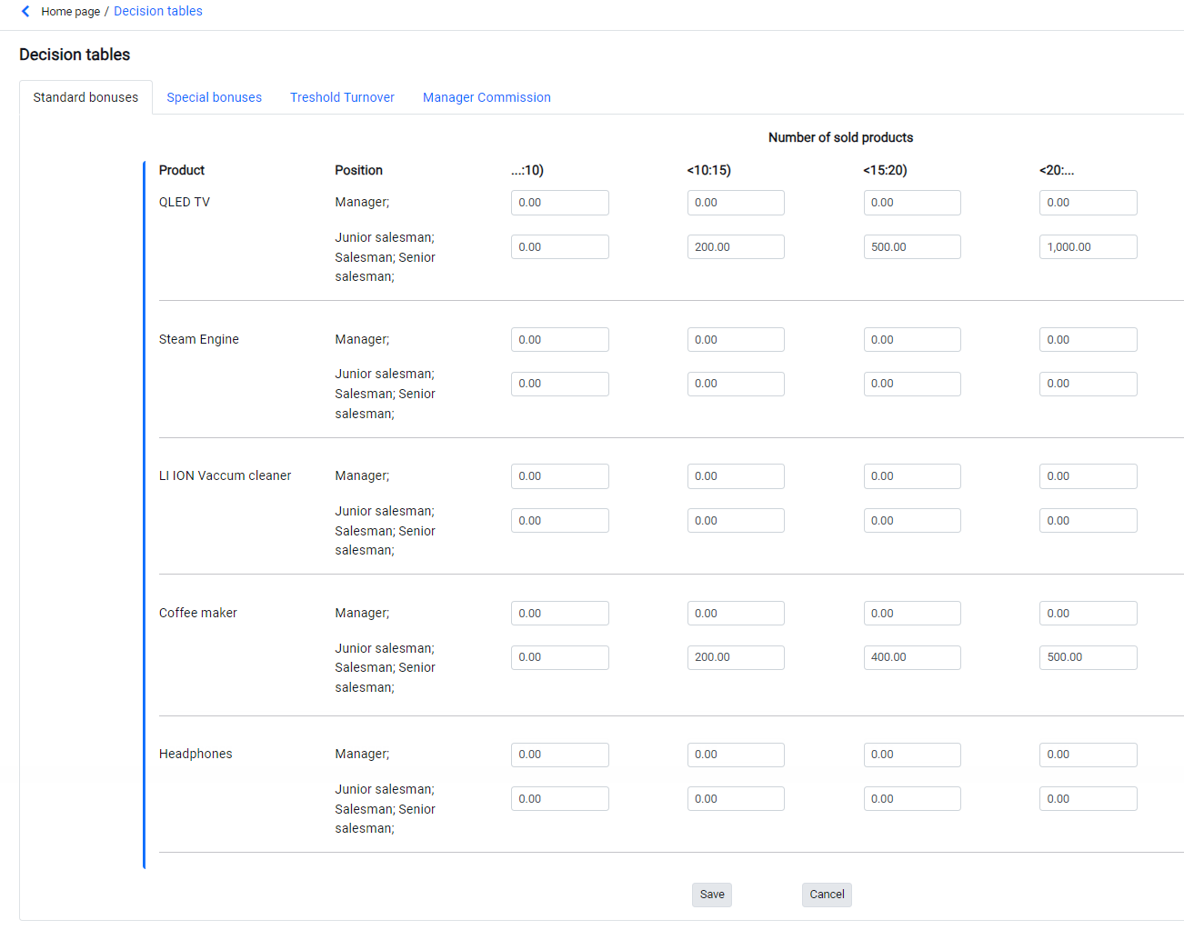Edit Headphones salesman <20:... field

point(1089,799)
